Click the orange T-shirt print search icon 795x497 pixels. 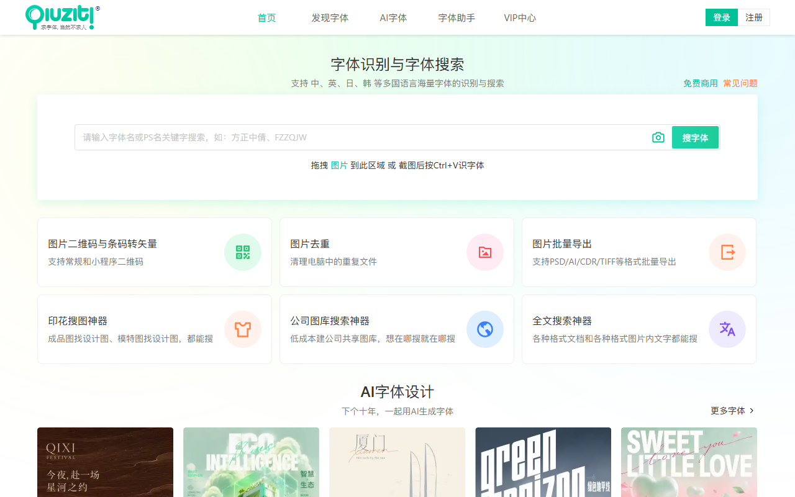pos(243,329)
